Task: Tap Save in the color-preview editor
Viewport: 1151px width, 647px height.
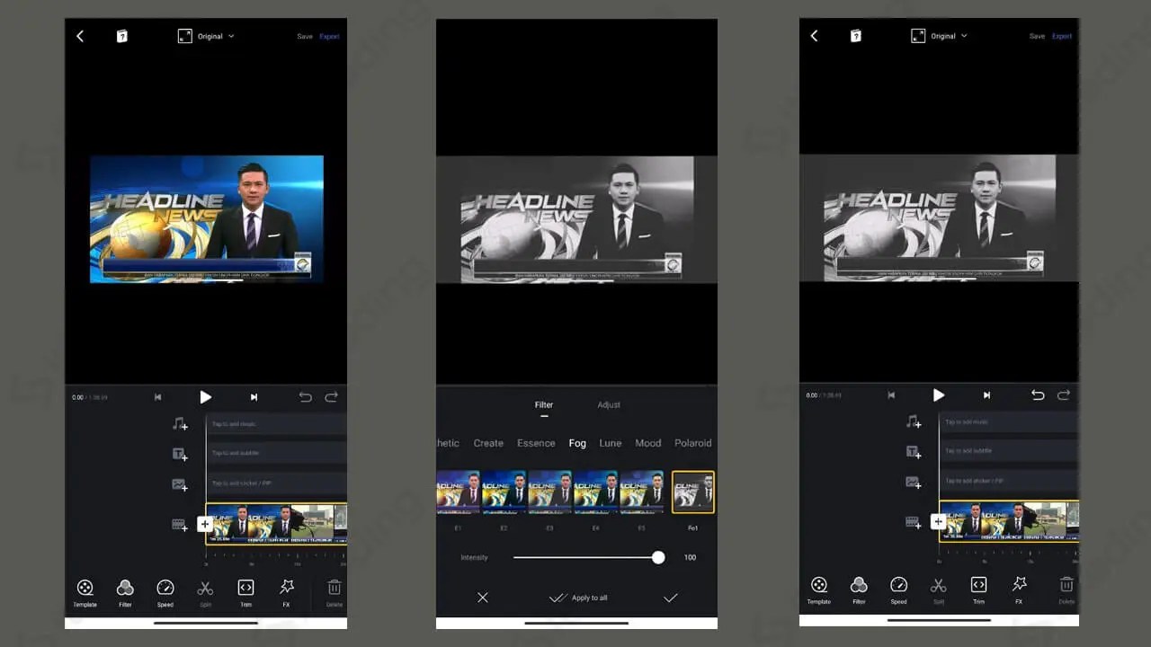Action: 305,37
